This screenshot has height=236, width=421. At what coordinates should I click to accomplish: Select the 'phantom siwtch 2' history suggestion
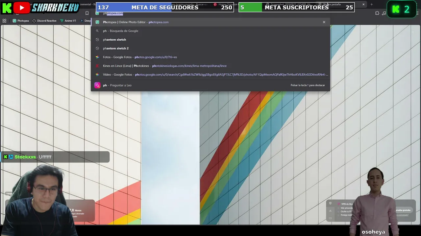210,48
